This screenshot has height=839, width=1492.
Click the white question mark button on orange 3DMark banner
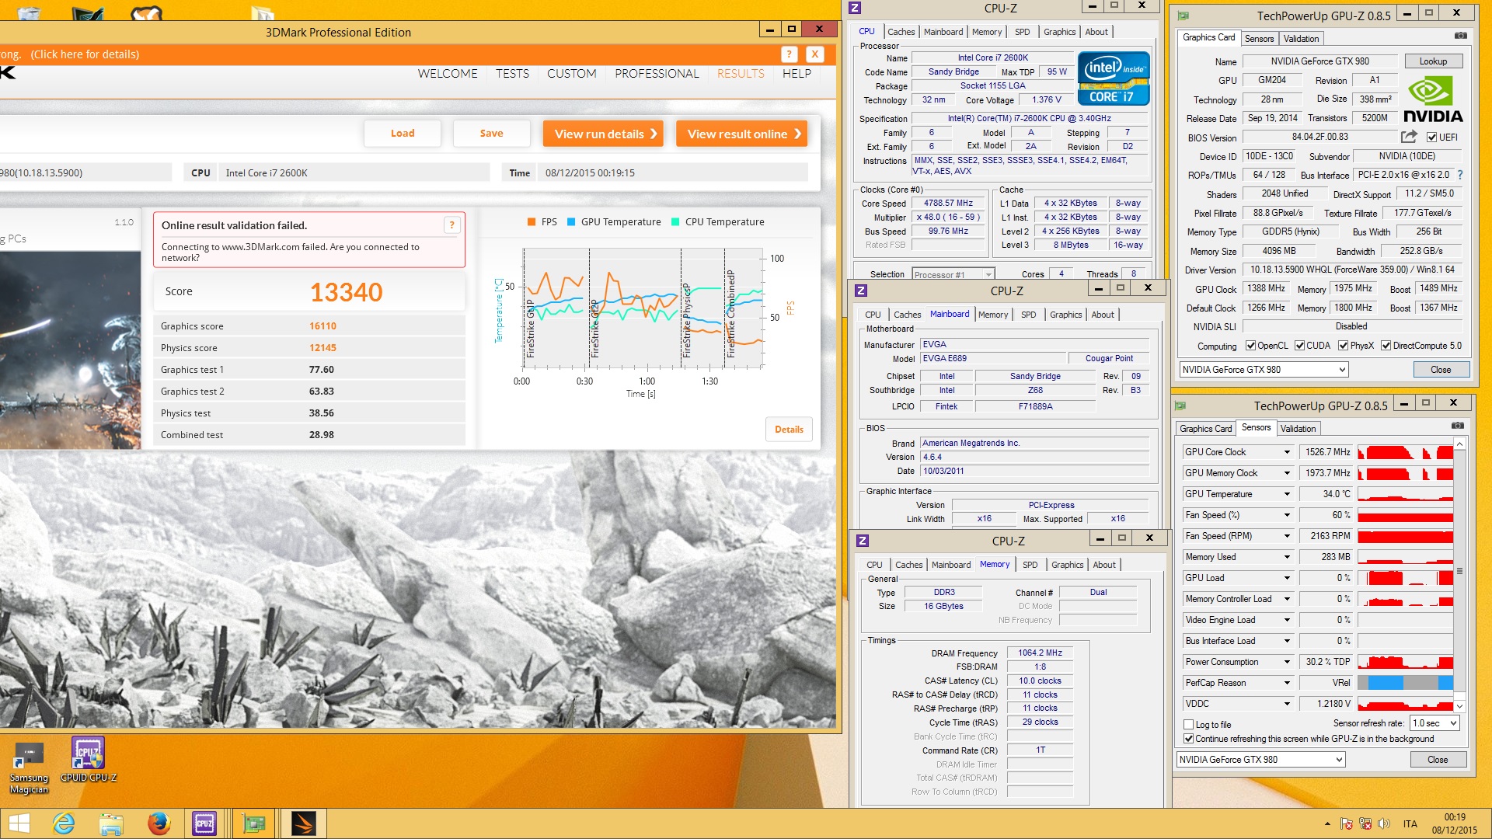789,54
